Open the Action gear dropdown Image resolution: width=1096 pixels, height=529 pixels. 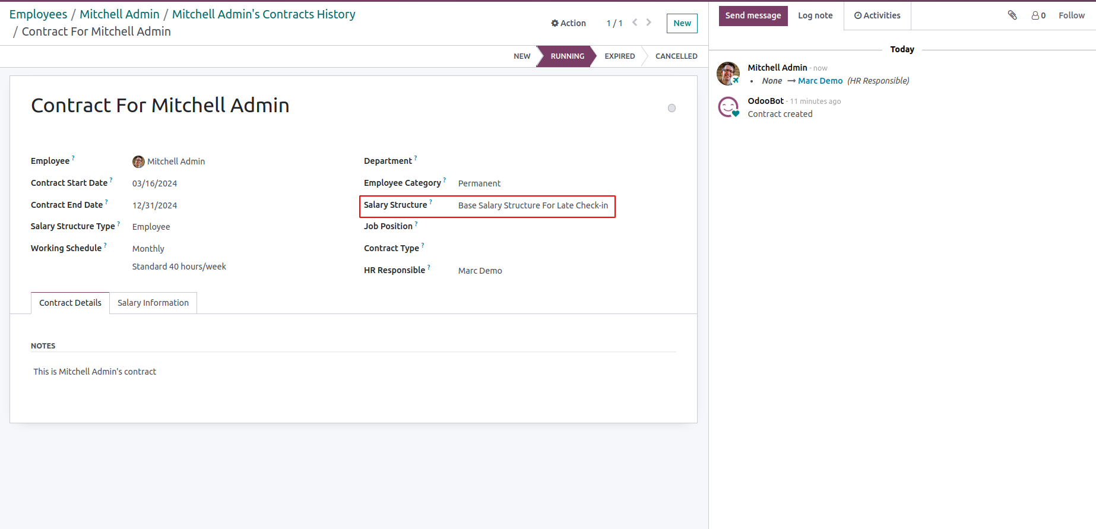568,23
